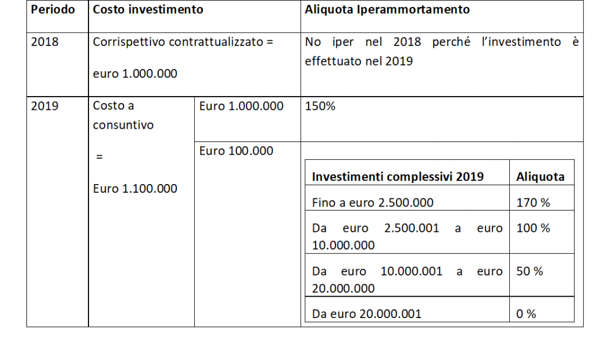
Task: Click the Costo a consuntivo cell
Action: 123,116
